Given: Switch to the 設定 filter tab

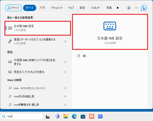Looking at the screenshot, I should (82, 8).
